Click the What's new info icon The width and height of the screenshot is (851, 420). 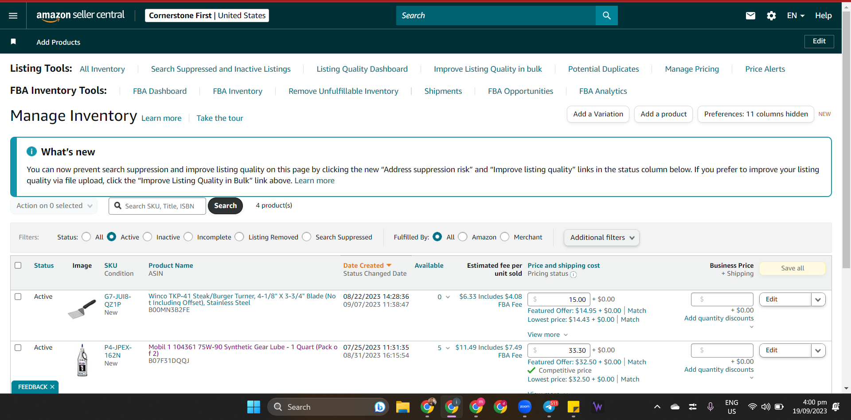point(31,151)
